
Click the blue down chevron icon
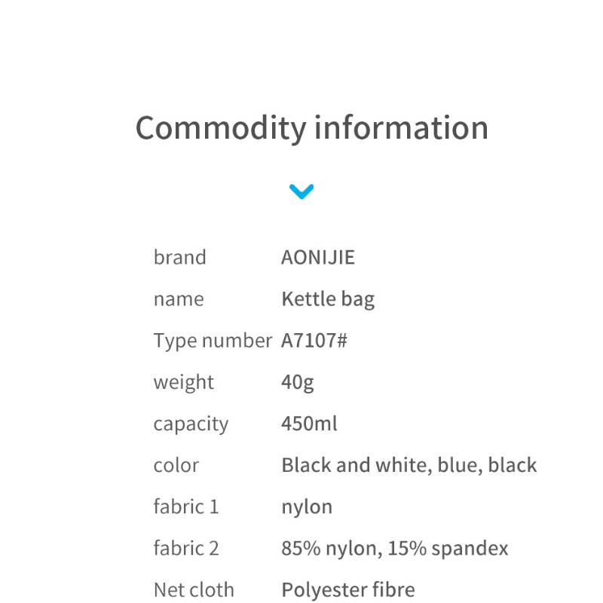click(x=301, y=191)
